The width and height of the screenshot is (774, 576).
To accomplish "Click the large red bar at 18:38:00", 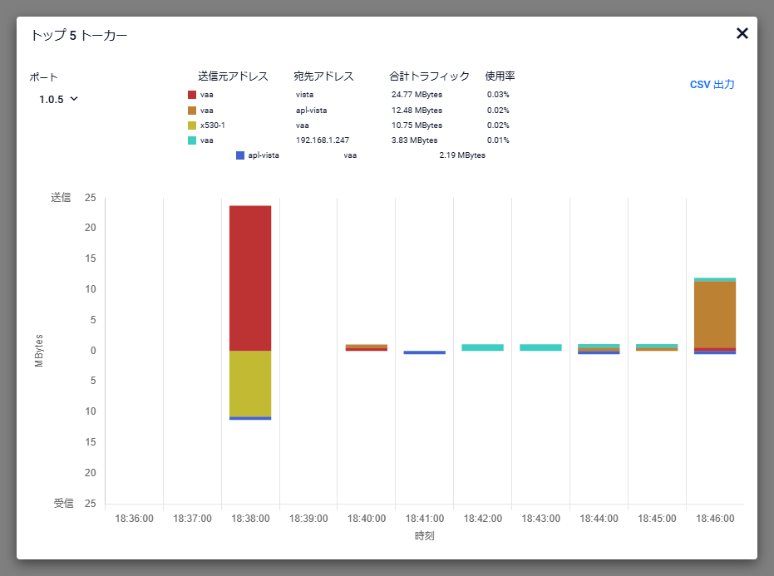I will pos(250,278).
